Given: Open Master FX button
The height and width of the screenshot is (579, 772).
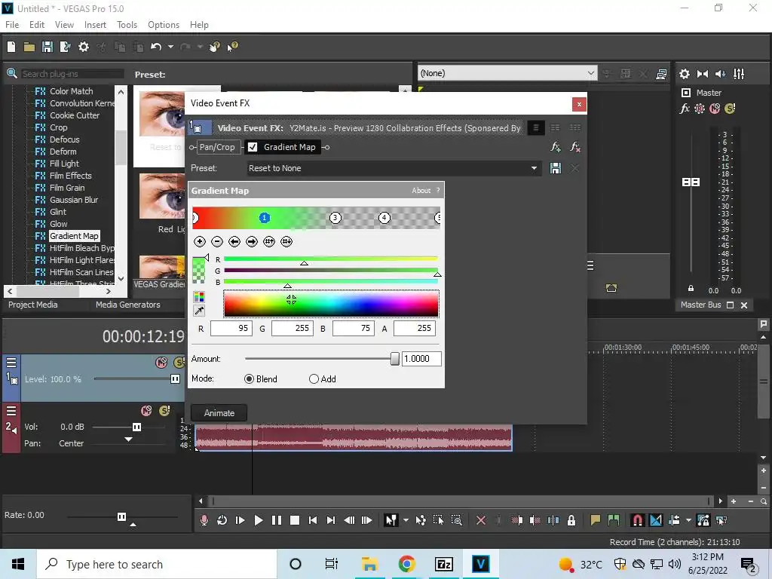Looking at the screenshot, I should (685, 109).
